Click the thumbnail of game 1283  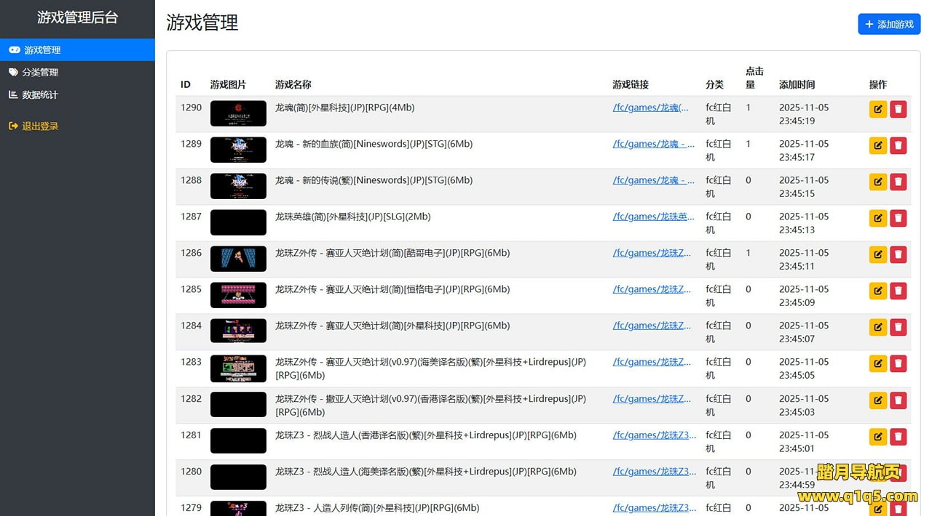[238, 368]
